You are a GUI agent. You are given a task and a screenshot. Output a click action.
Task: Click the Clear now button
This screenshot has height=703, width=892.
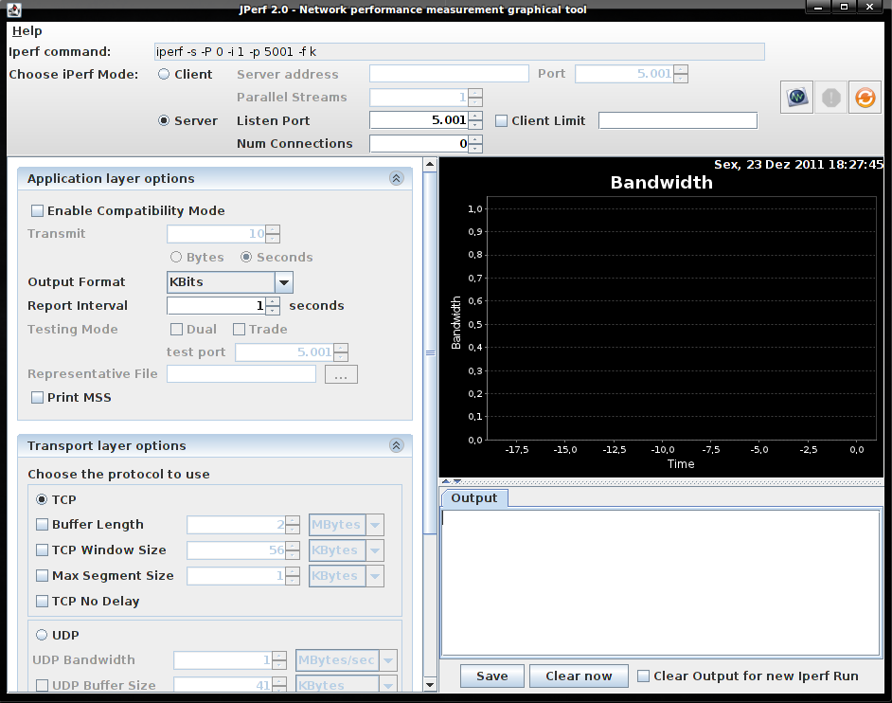[579, 676]
